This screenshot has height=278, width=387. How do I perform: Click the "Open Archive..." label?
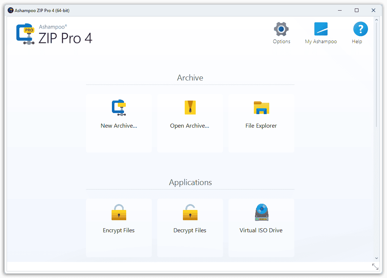[189, 126]
